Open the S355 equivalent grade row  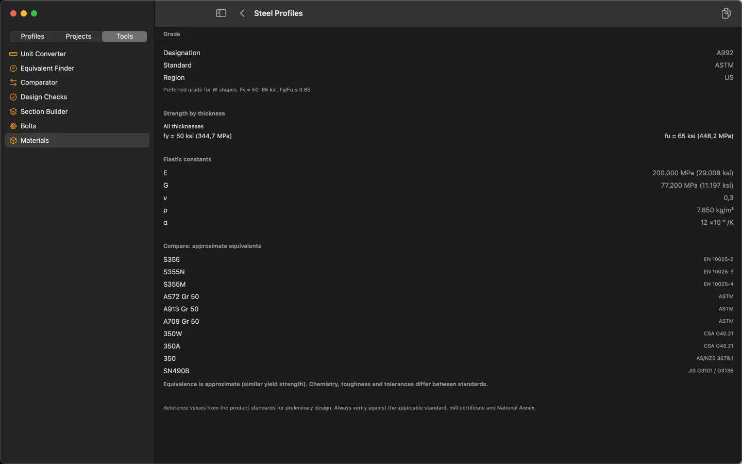coord(448,259)
